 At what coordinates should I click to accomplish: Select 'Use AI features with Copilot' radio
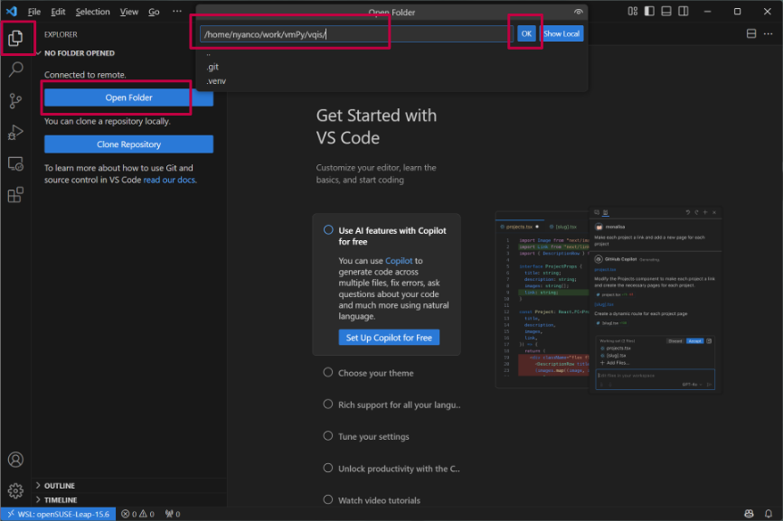[x=328, y=230]
